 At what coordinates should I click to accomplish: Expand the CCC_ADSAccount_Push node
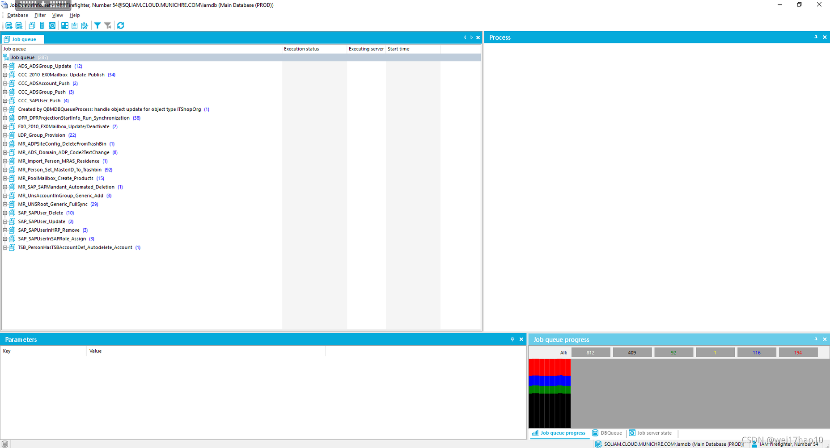tap(5, 83)
